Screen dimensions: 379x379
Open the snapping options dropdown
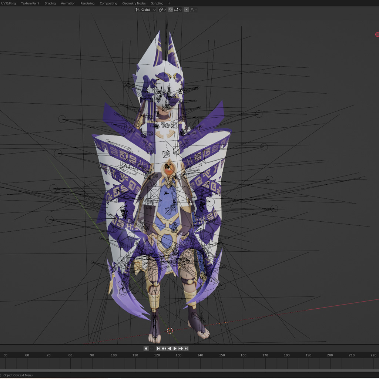(x=178, y=10)
